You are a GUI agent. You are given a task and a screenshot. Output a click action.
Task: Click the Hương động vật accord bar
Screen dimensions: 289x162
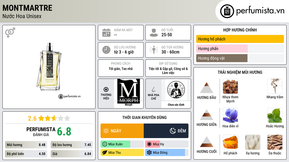point(240,58)
